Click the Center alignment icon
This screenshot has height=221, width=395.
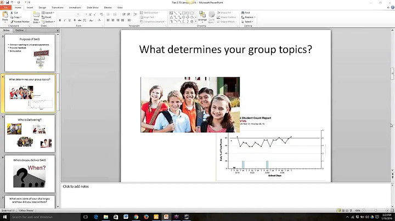113,20
